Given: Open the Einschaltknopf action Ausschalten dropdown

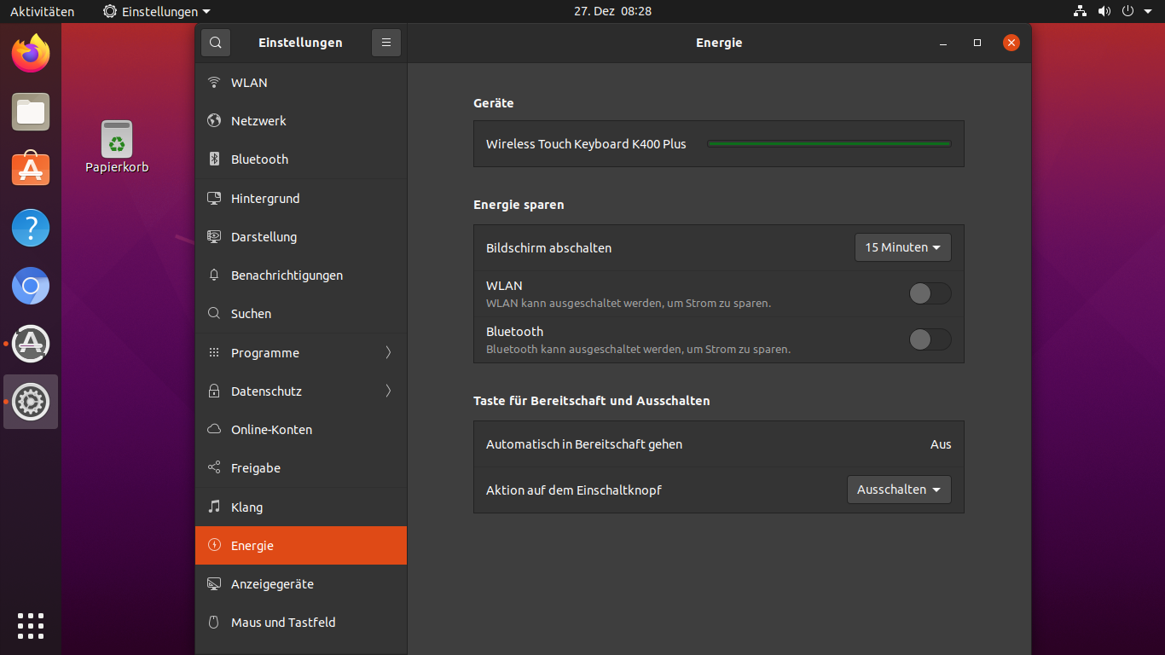Looking at the screenshot, I should coord(899,490).
